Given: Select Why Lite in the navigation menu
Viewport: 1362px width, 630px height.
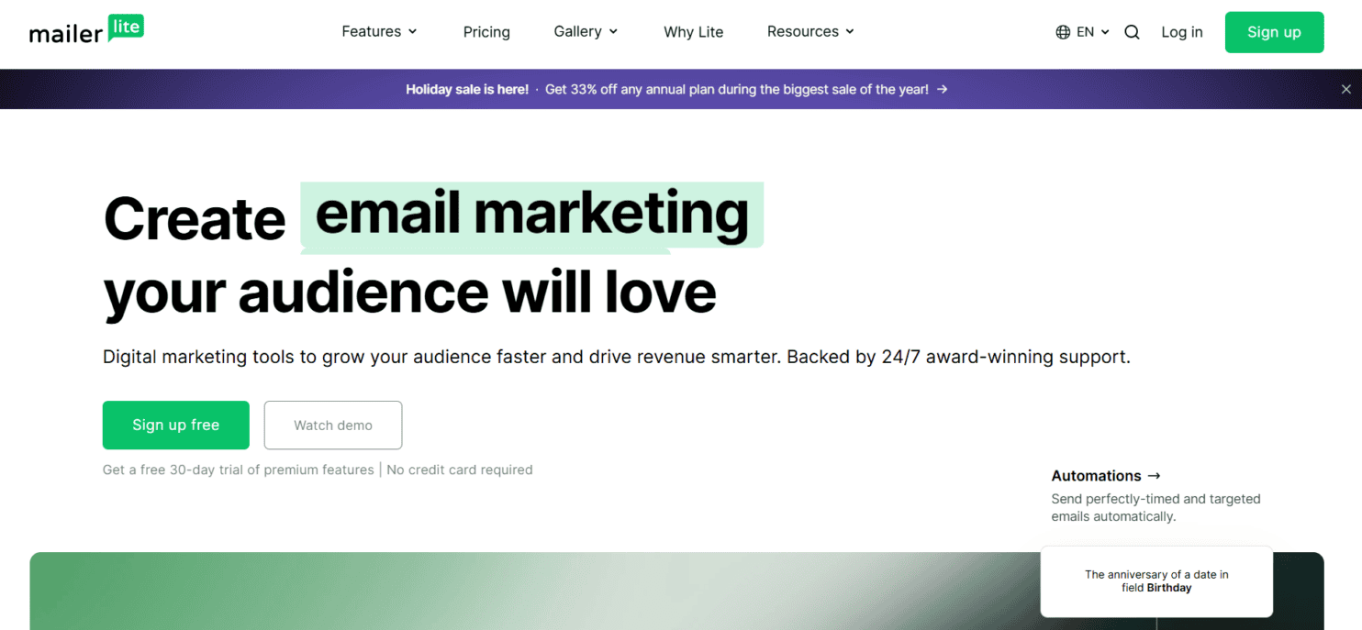Looking at the screenshot, I should click(693, 31).
